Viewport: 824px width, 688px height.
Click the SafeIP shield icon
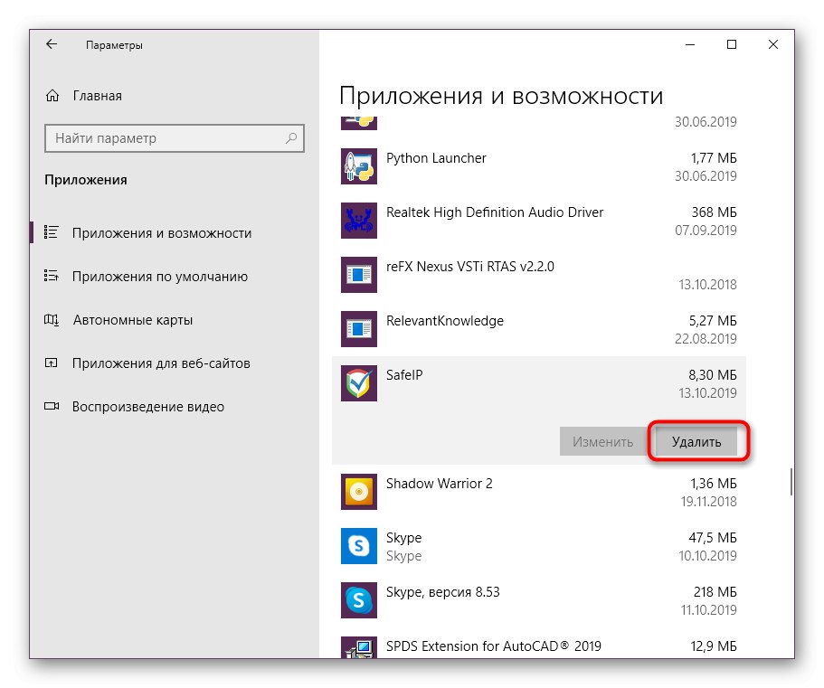(x=358, y=383)
